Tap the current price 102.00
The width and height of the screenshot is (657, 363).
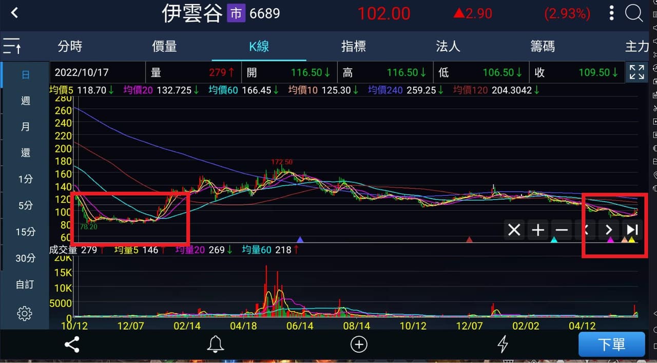[x=384, y=13]
